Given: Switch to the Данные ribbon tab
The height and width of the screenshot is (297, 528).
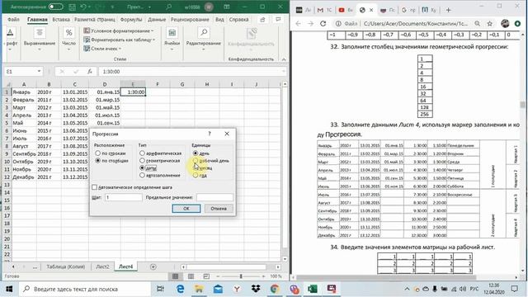Looking at the screenshot, I should 157,20.
